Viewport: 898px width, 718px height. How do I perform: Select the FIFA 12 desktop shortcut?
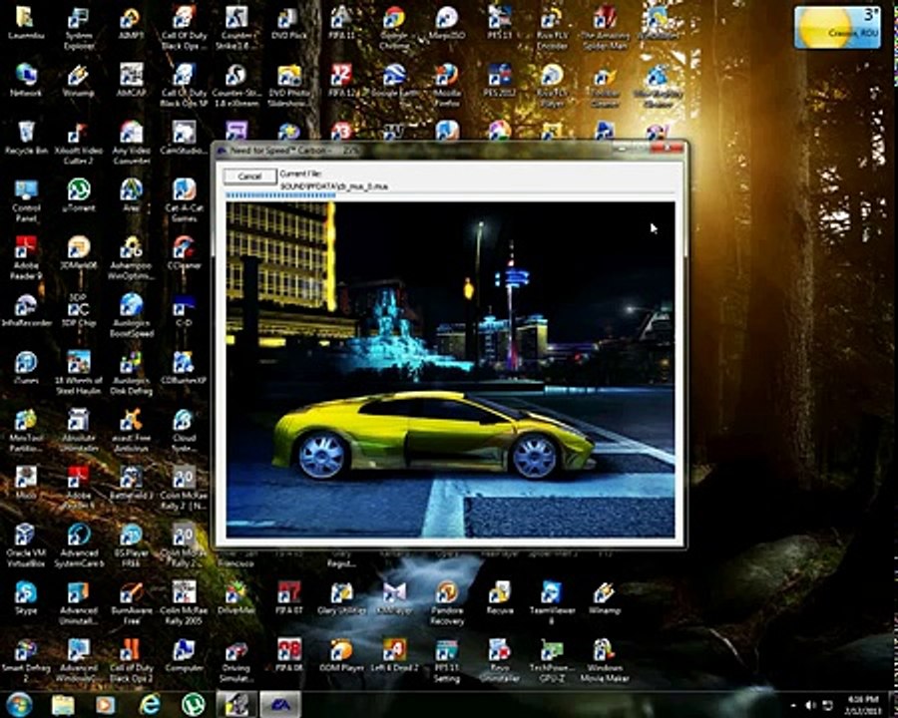pyautogui.click(x=342, y=80)
